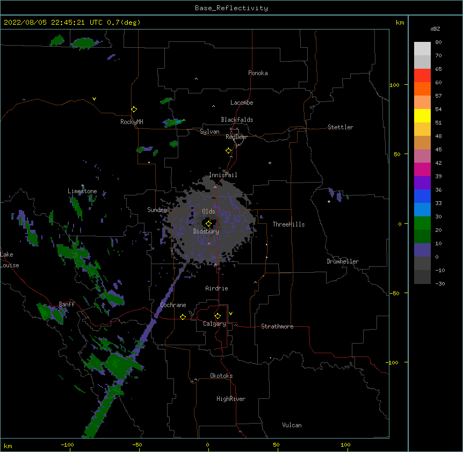463x452 pixels.
Task: Click the yellow diamond marker above Calgary label
Action: 218,316
